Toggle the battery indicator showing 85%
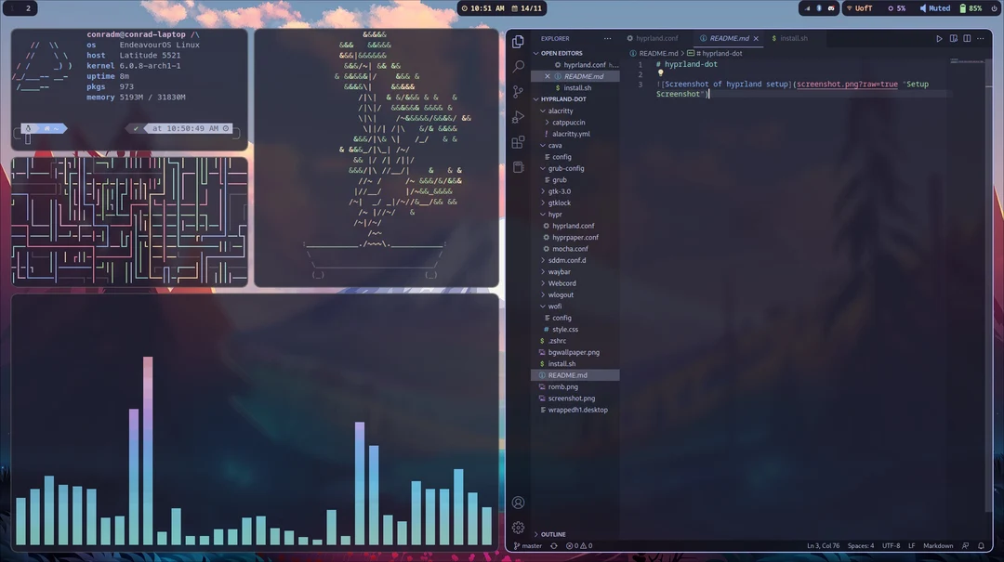Image resolution: width=1004 pixels, height=562 pixels. coord(973,8)
